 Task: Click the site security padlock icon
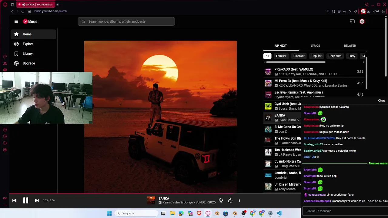(29, 11)
